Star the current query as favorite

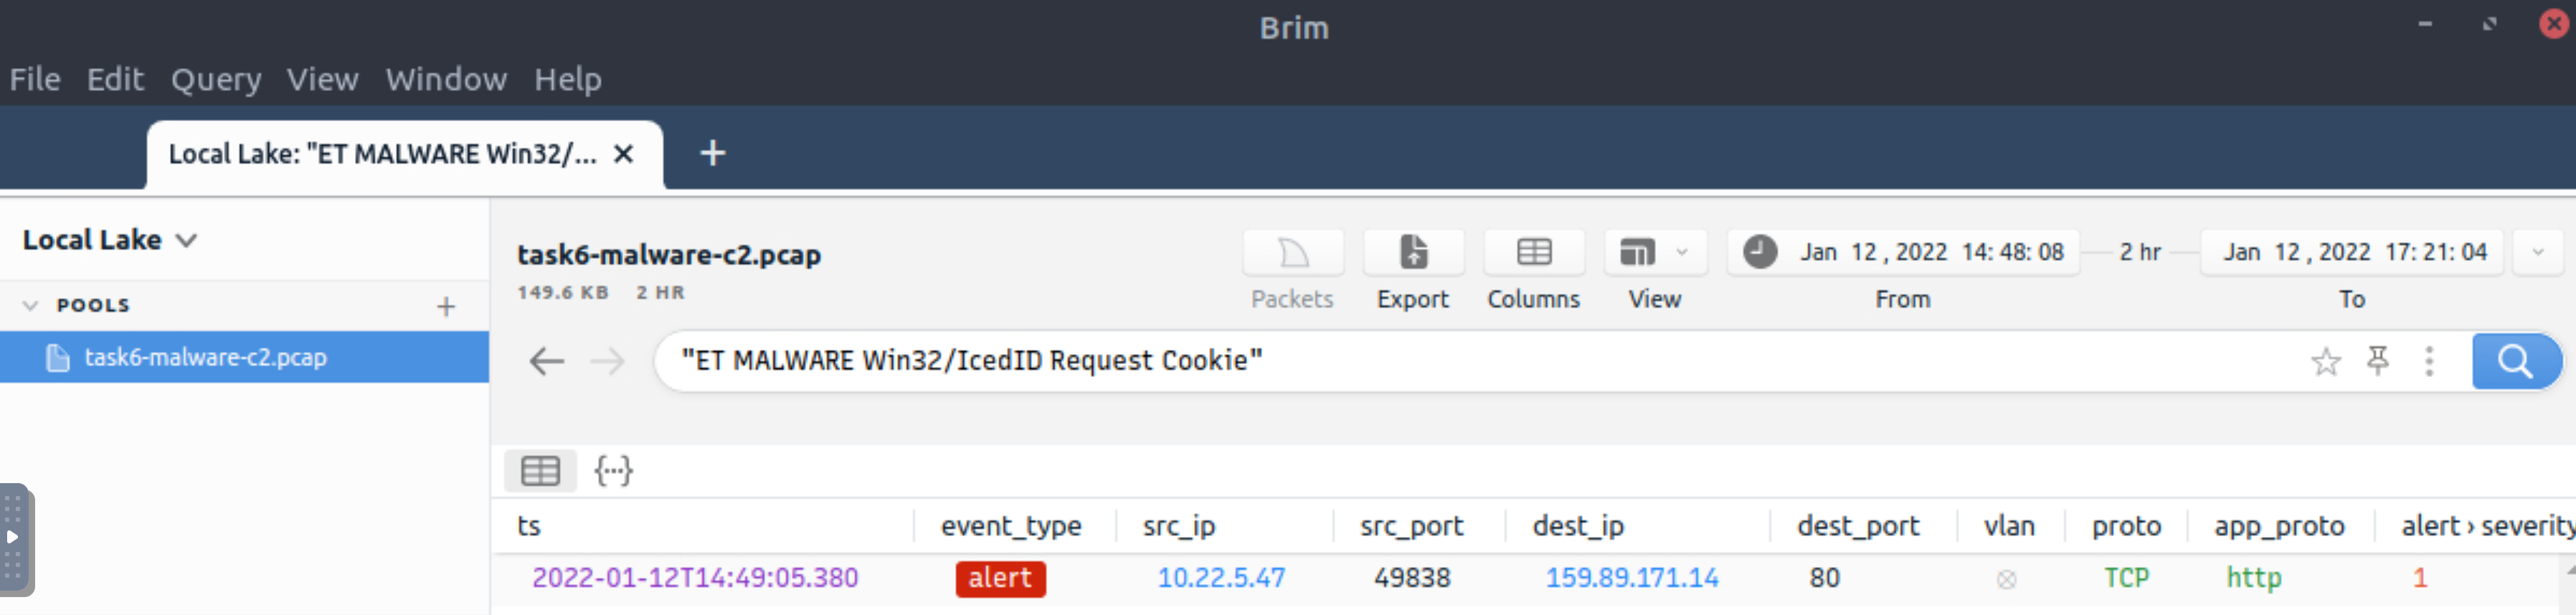[x=2325, y=361]
